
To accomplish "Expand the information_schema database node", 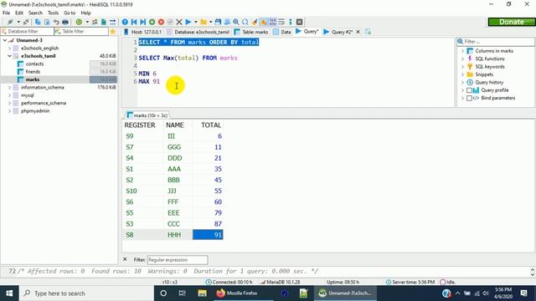I will click(x=9, y=88).
